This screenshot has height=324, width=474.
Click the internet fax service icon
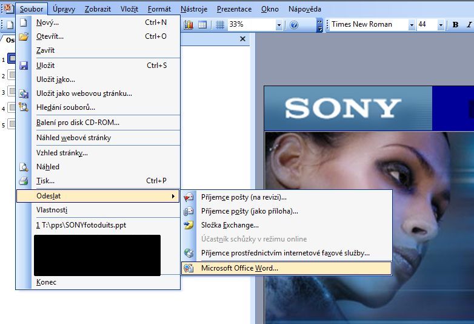[189, 253]
